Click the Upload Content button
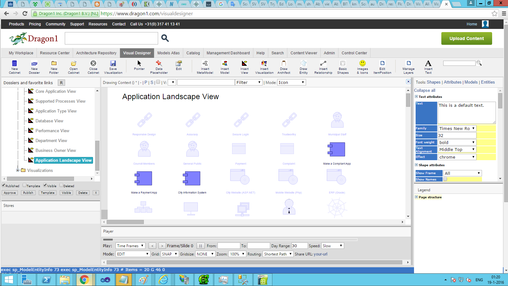The height and width of the screenshot is (286, 508). tap(466, 38)
